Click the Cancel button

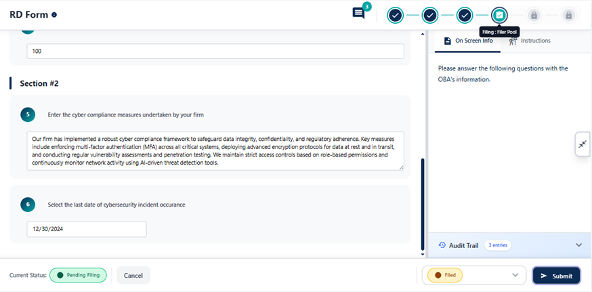133,275
